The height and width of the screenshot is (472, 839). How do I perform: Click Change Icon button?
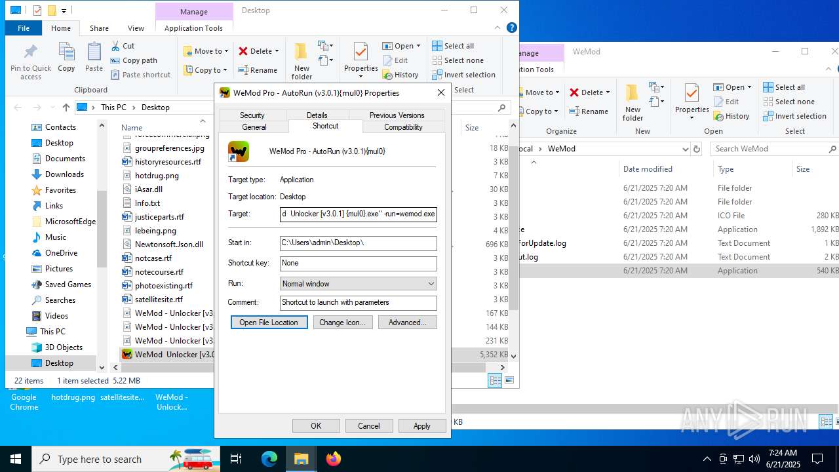343,323
